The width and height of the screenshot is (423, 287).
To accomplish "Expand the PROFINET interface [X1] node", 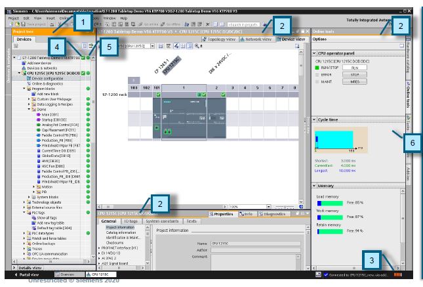I will (99, 248).
